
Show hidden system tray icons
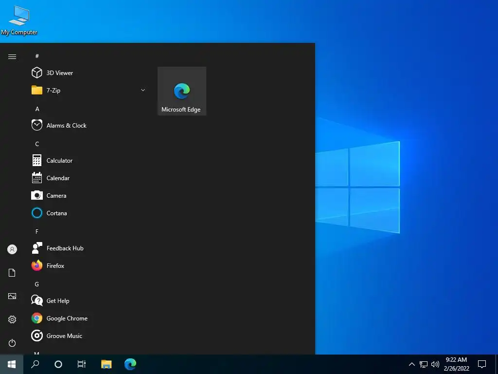click(411, 364)
